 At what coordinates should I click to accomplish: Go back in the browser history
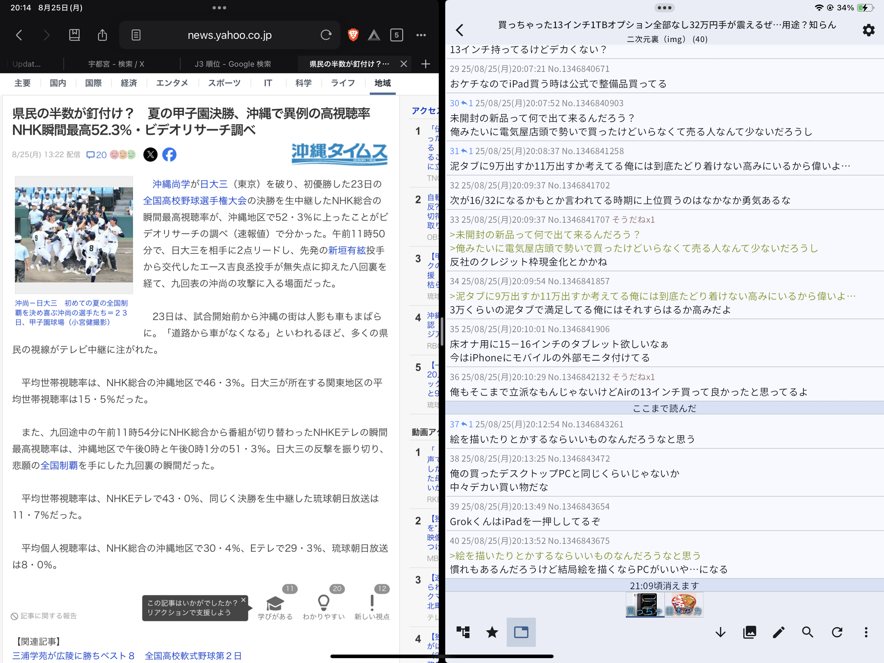coord(19,35)
